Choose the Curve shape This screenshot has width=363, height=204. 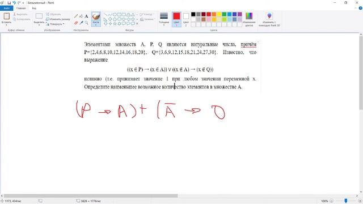coord(110,15)
